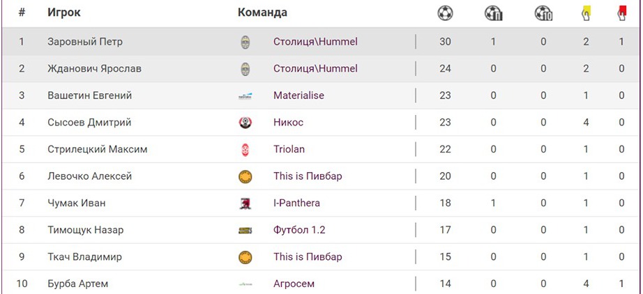Sort by yellow card icon column
643x294 pixels.
click(x=586, y=13)
